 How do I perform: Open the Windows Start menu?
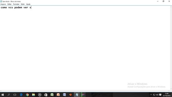3,95
